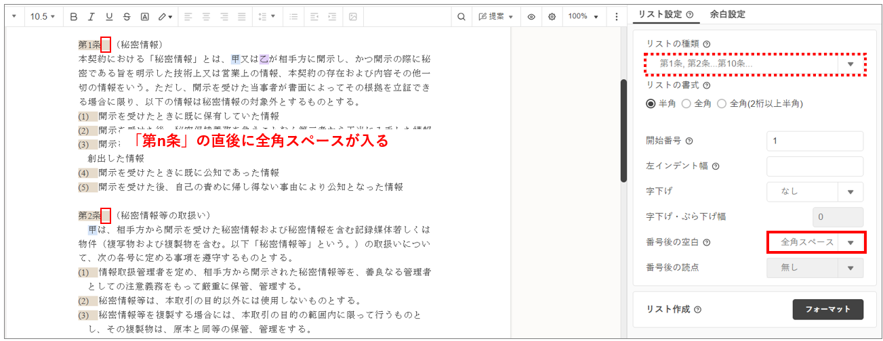Click the 開始番号 input field
The width and height of the screenshot is (883, 341).
815,141
